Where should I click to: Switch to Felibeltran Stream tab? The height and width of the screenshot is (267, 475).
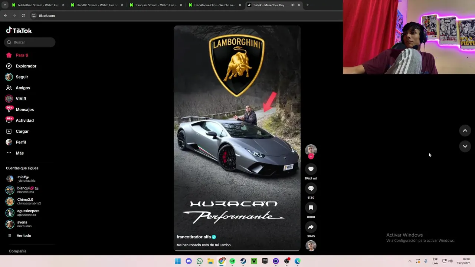[38, 5]
